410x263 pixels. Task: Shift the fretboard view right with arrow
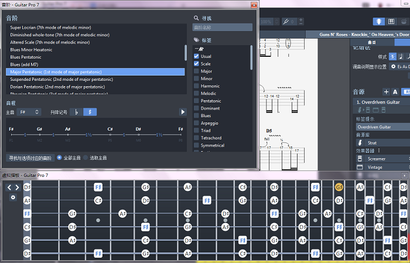[x=17, y=187]
